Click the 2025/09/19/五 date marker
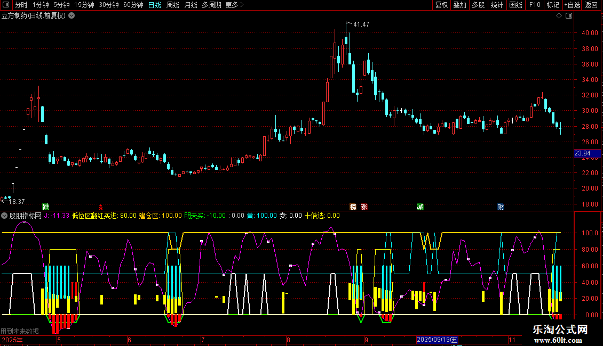Viewport: 603px width, 346px height. 437,340
